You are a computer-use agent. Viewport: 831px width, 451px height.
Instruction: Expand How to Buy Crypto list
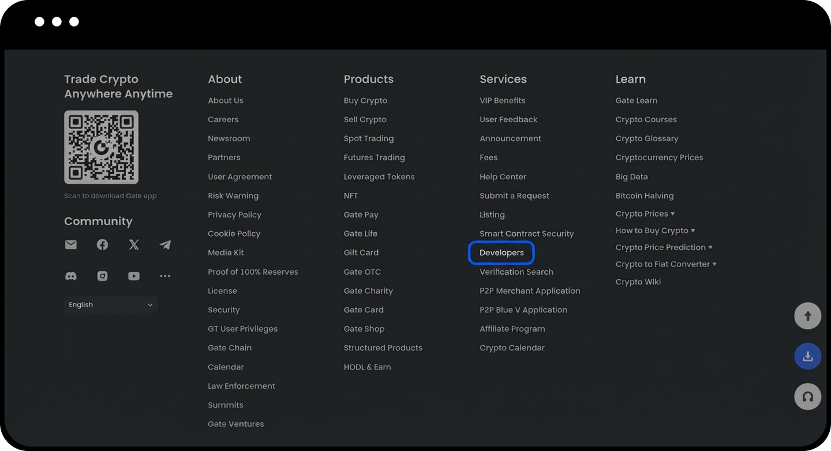pos(655,230)
